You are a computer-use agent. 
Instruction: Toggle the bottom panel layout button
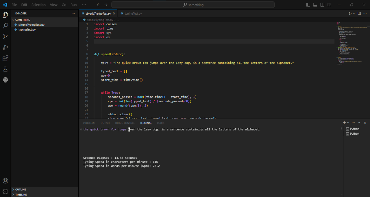pyautogui.click(x=315, y=5)
